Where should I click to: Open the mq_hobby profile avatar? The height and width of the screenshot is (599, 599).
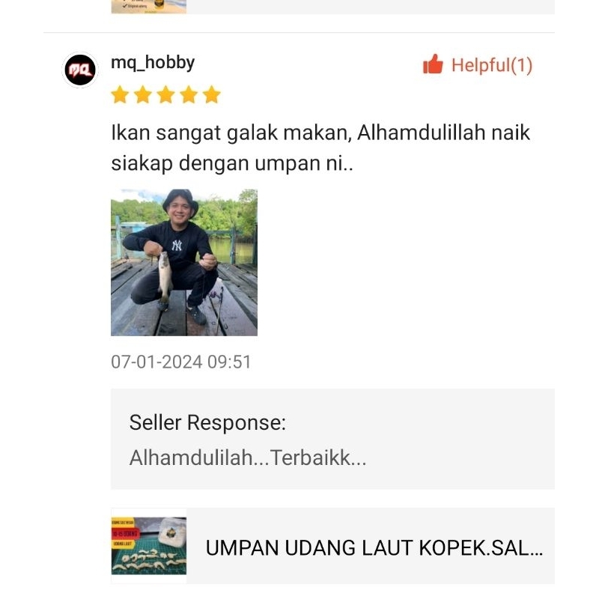pos(80,70)
